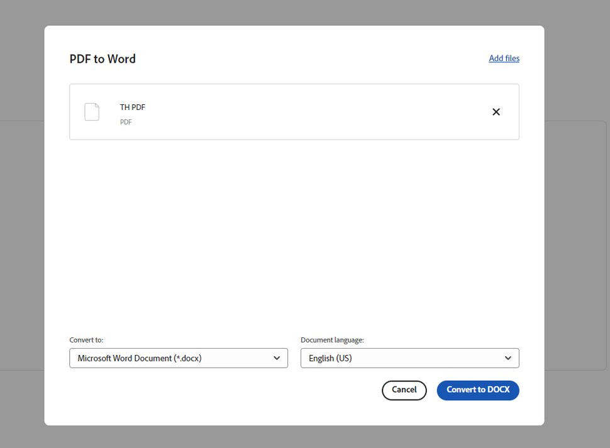
Task: Add more files via Add files
Action: click(x=504, y=58)
